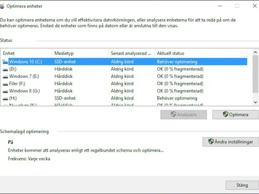This screenshot has width=259, height=194.
Task: Click the Frekvens: Varje vecka text
Action: [x=29, y=159]
